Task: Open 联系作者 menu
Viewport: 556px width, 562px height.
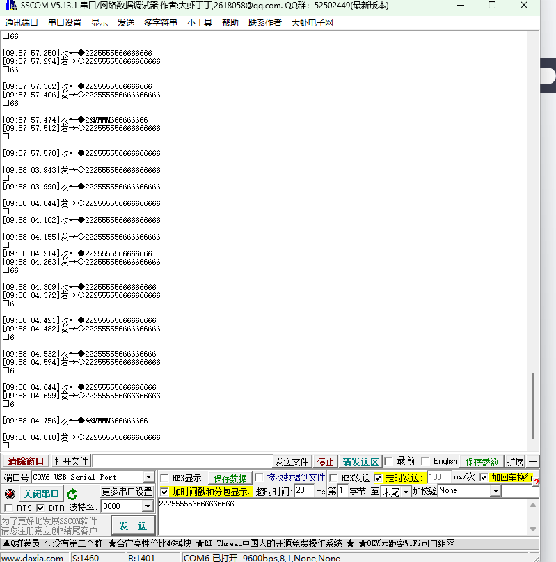Action: pos(264,22)
